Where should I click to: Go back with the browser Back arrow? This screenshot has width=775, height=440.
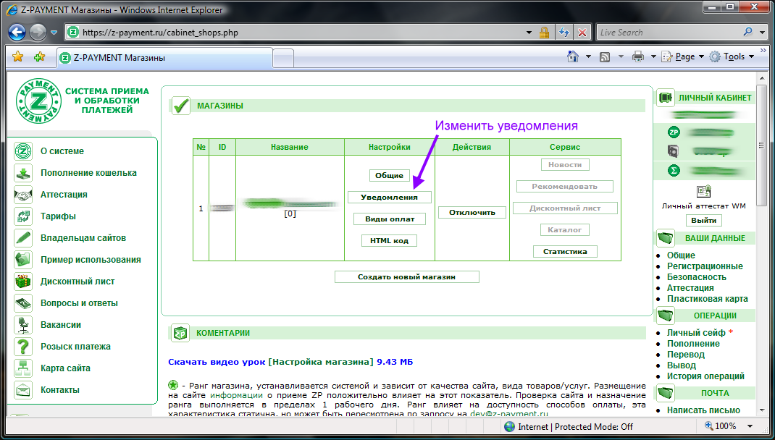click(17, 33)
